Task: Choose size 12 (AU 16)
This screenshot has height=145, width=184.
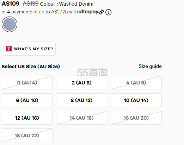Action: pos(27,118)
